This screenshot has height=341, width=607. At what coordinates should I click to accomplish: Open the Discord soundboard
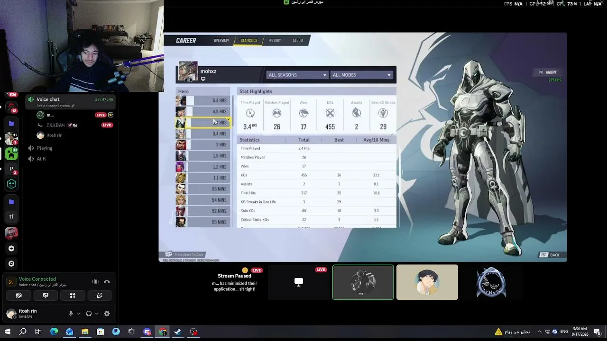tap(100, 296)
